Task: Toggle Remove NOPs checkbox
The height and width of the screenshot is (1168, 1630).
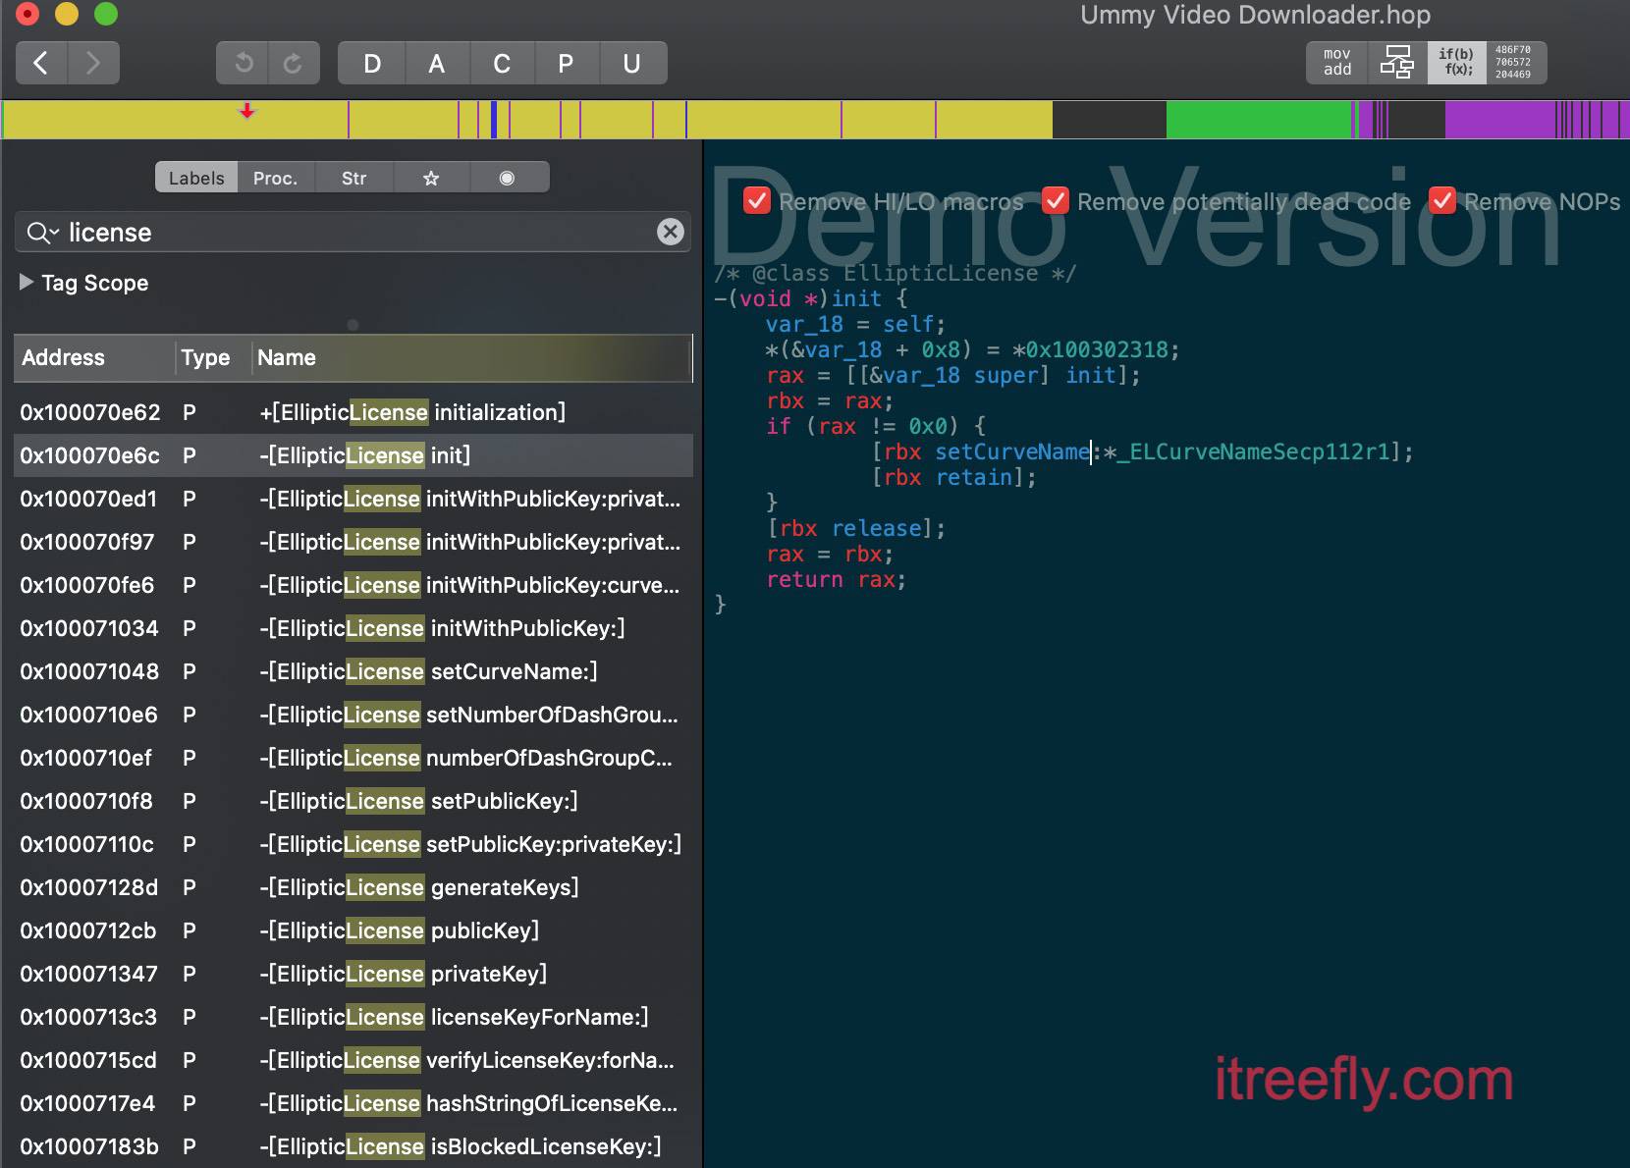Action: click(1442, 200)
